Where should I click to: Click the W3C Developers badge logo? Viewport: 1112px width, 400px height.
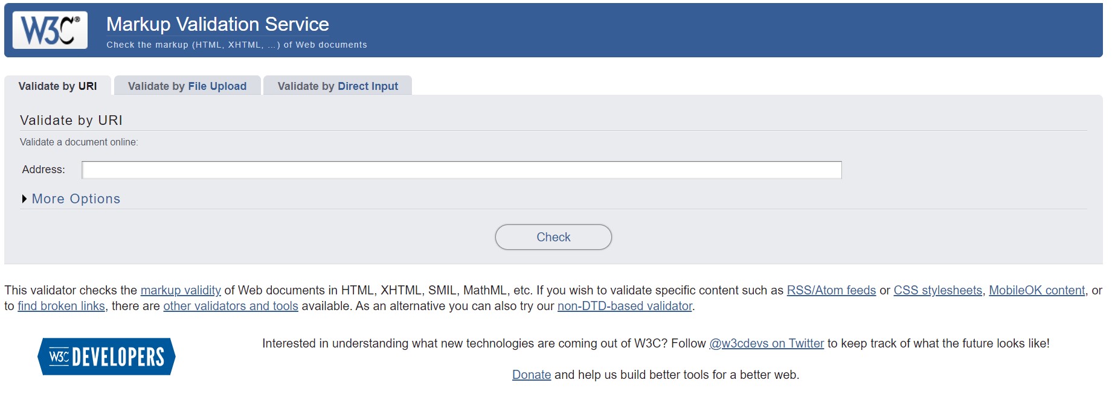[x=106, y=357]
